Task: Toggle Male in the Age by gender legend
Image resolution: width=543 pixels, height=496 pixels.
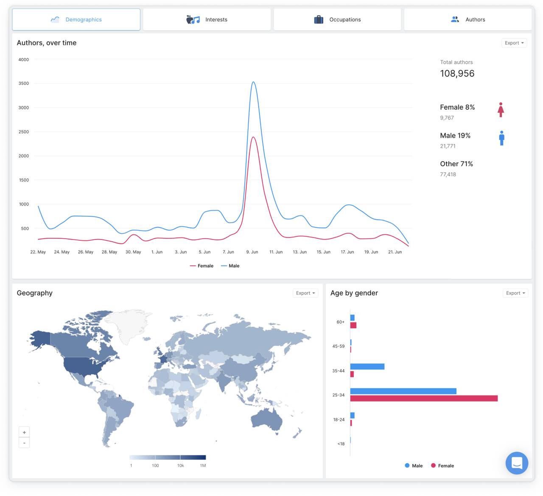Action: 414,465
